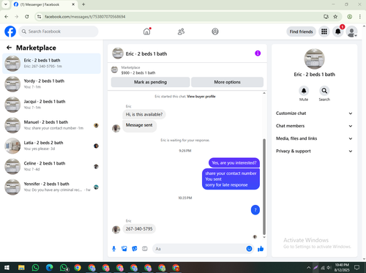Reload the page
The height and width of the screenshot is (273, 366).
(x=27, y=17)
